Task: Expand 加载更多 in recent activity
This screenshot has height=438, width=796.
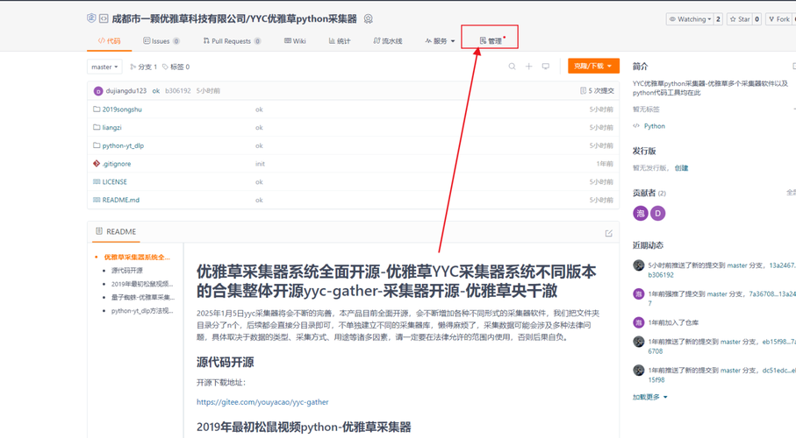Action: pyautogui.click(x=649, y=397)
